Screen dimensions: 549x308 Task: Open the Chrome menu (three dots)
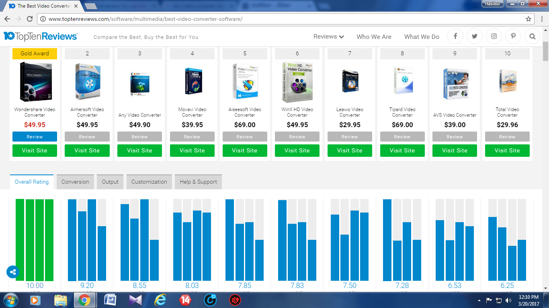click(x=541, y=19)
